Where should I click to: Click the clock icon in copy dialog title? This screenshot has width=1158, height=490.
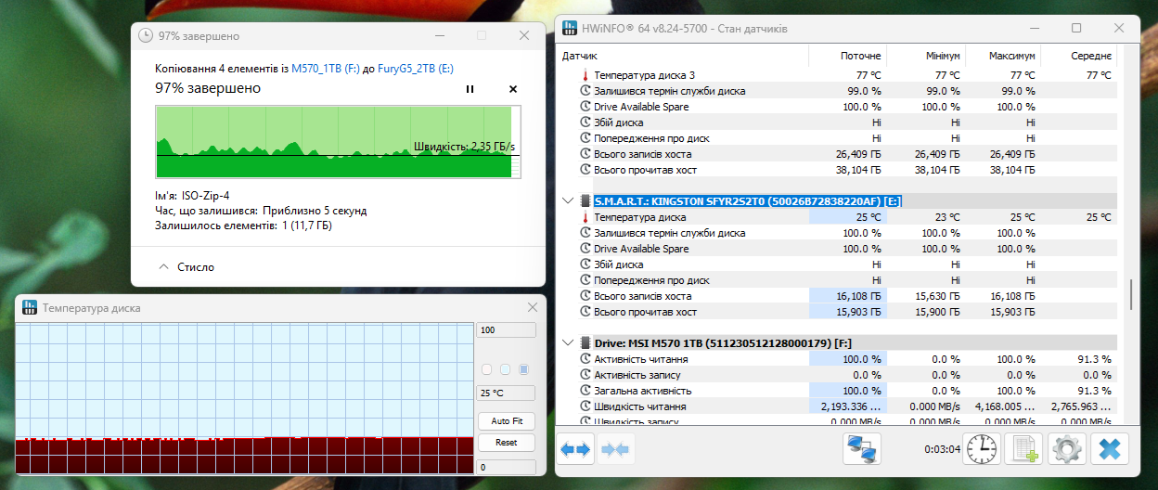click(x=146, y=35)
